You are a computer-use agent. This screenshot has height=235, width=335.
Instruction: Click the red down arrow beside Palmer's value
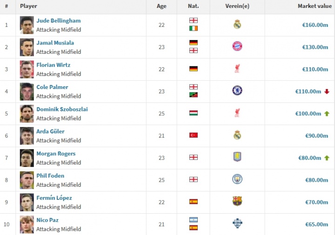(x=326, y=91)
